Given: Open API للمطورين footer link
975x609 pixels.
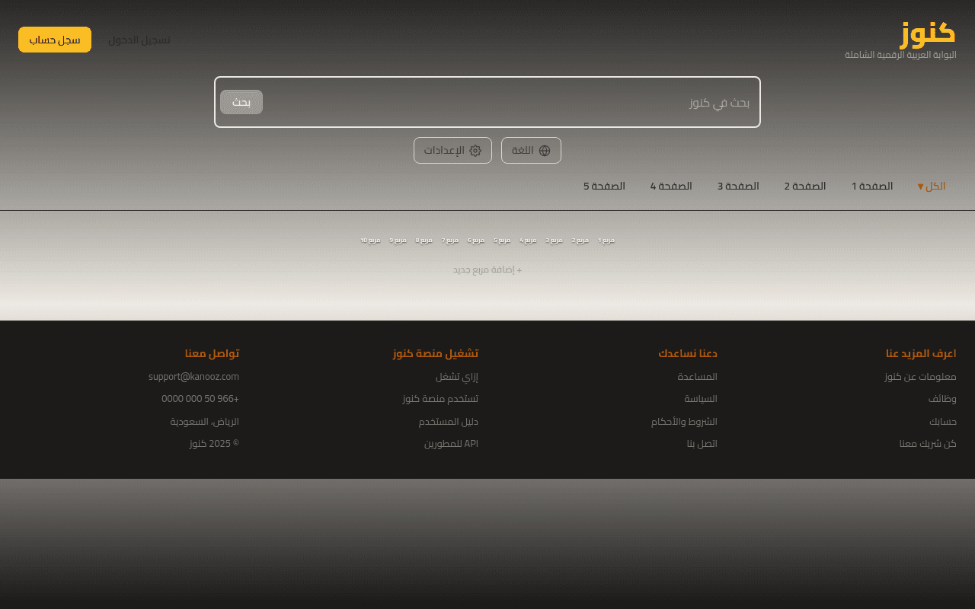Looking at the screenshot, I should coord(451,444).
